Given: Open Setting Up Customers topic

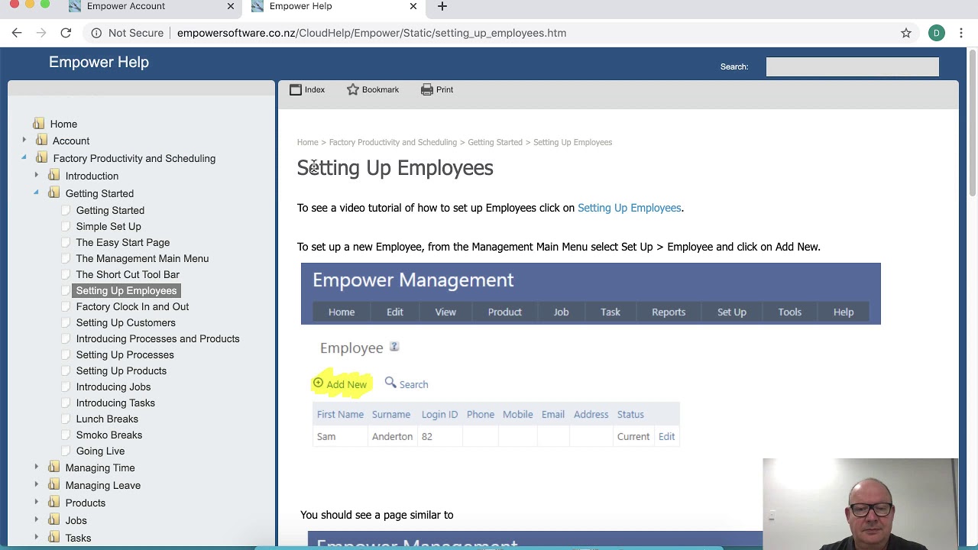Looking at the screenshot, I should (x=125, y=322).
